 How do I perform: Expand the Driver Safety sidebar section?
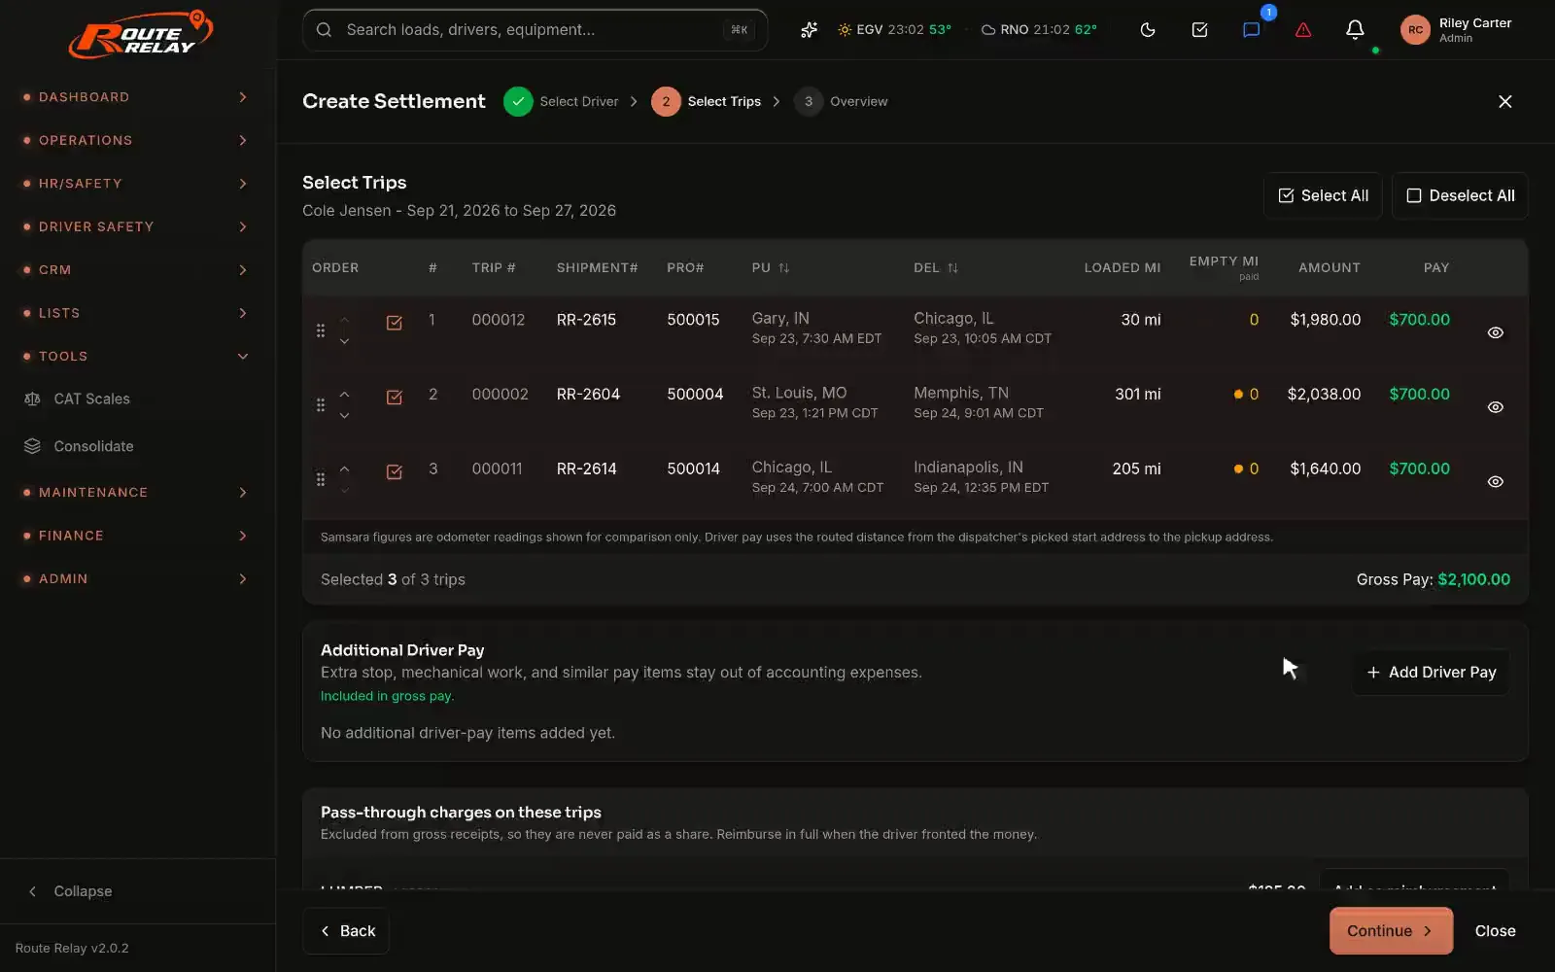136,227
